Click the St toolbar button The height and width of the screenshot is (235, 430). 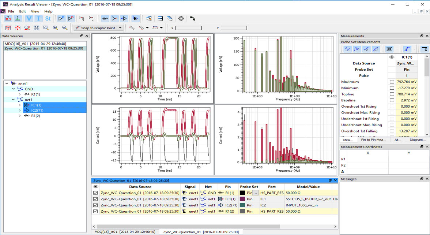tap(48, 19)
